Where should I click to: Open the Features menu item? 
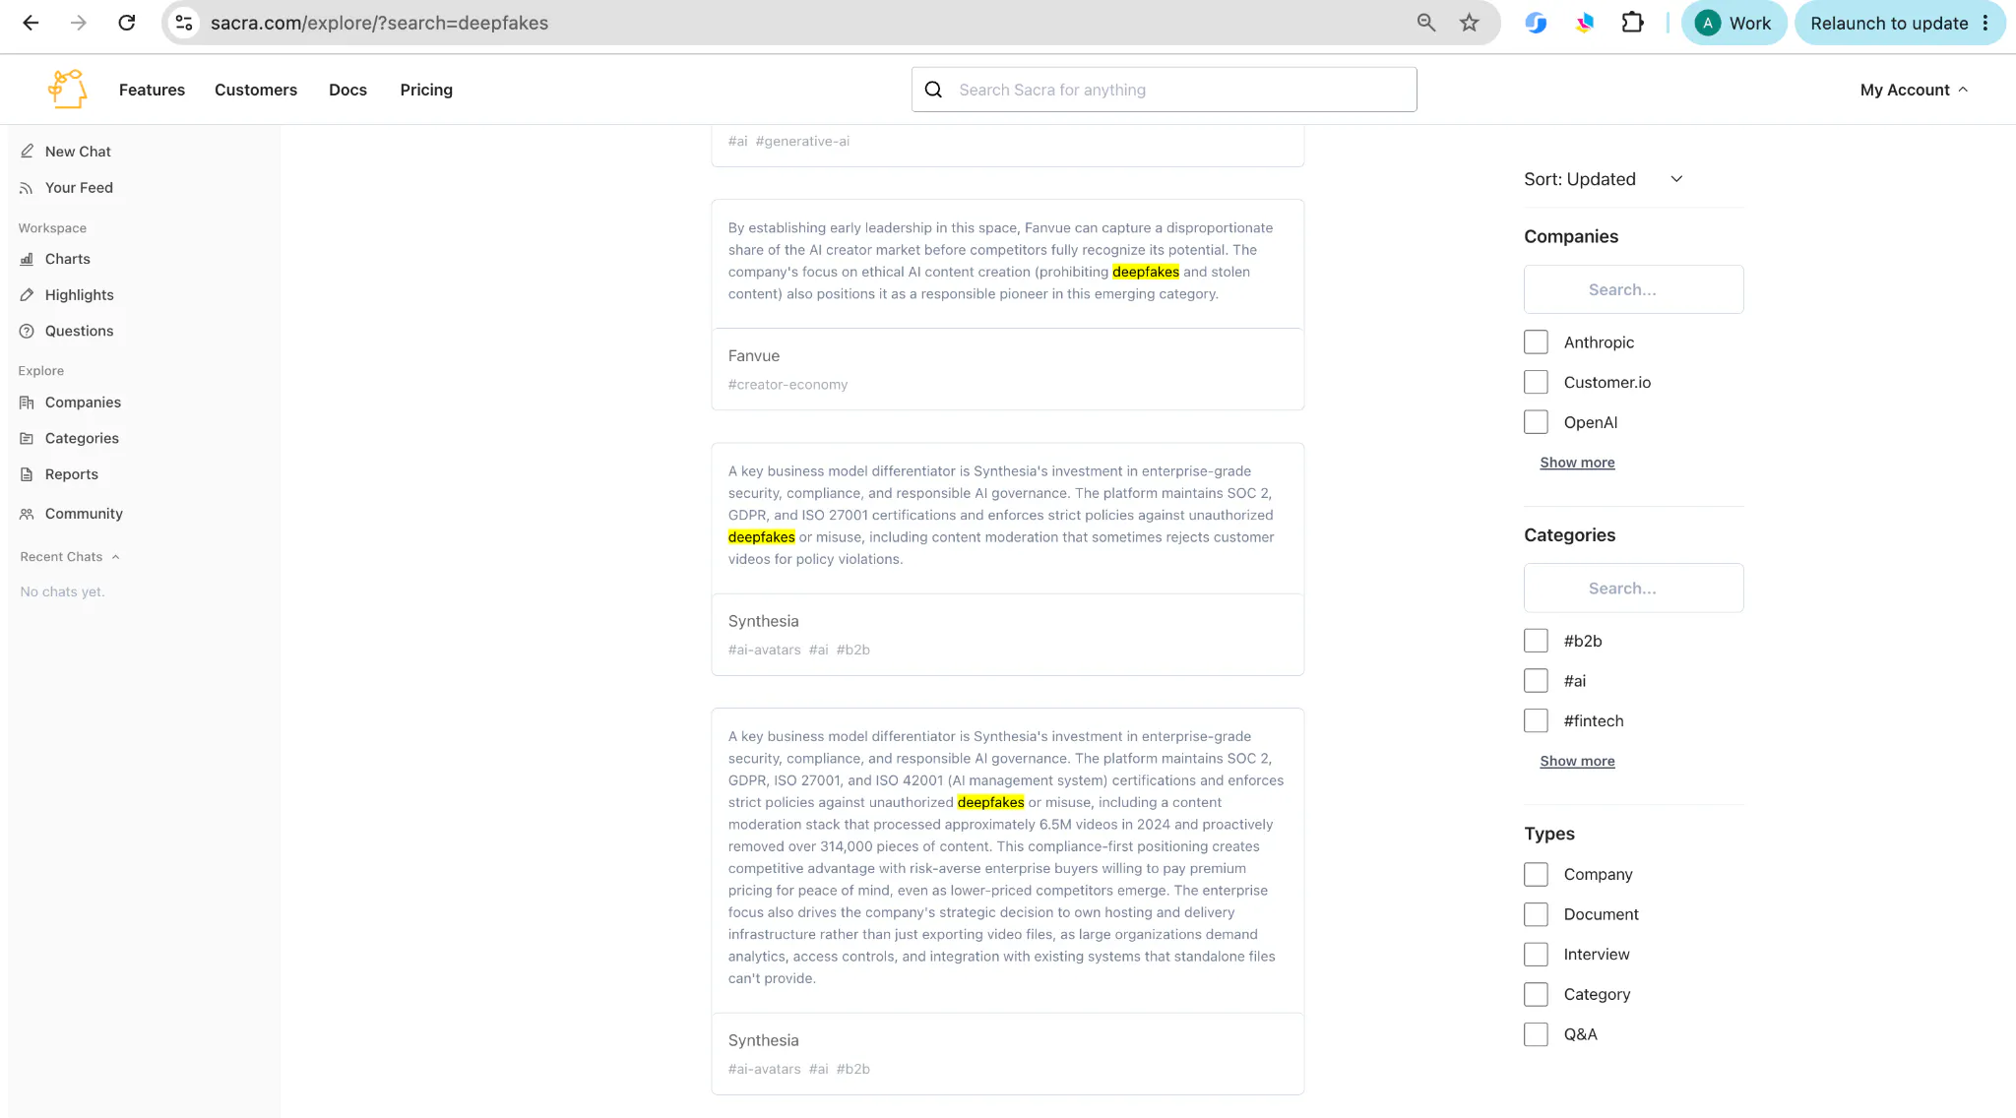152,90
